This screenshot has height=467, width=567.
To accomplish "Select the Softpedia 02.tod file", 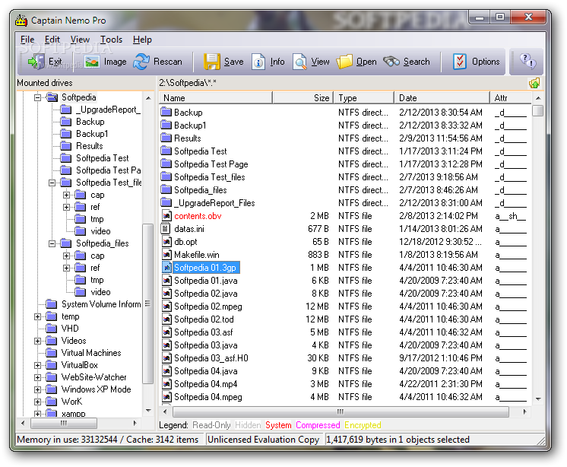I will pyautogui.click(x=204, y=319).
